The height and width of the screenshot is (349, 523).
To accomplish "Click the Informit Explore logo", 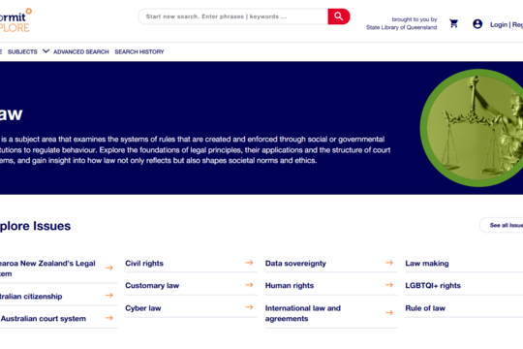I will [15, 20].
